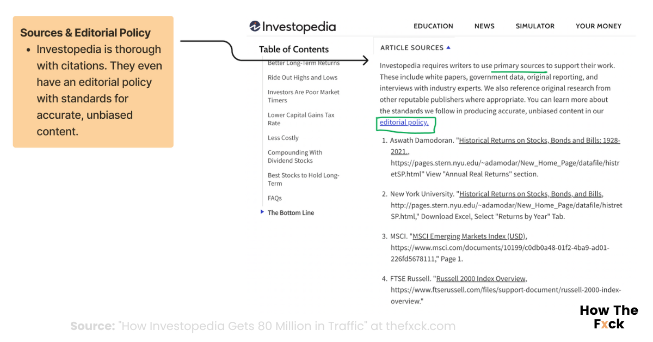Image resolution: width=653 pixels, height=342 pixels.
Task: Open the Your Money menu
Action: 598,26
